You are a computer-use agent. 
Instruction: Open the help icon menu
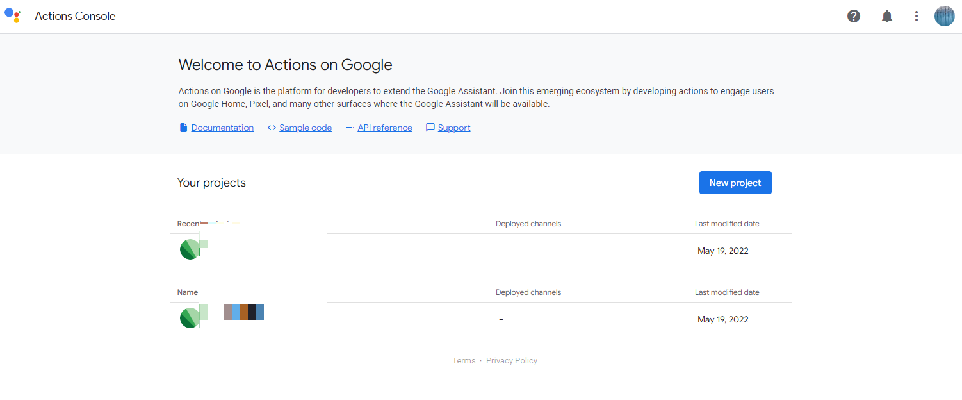(x=854, y=16)
